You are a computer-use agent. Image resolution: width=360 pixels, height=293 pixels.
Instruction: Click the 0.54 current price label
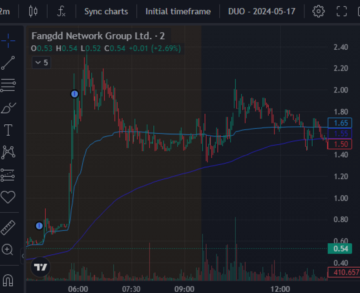[340, 248]
